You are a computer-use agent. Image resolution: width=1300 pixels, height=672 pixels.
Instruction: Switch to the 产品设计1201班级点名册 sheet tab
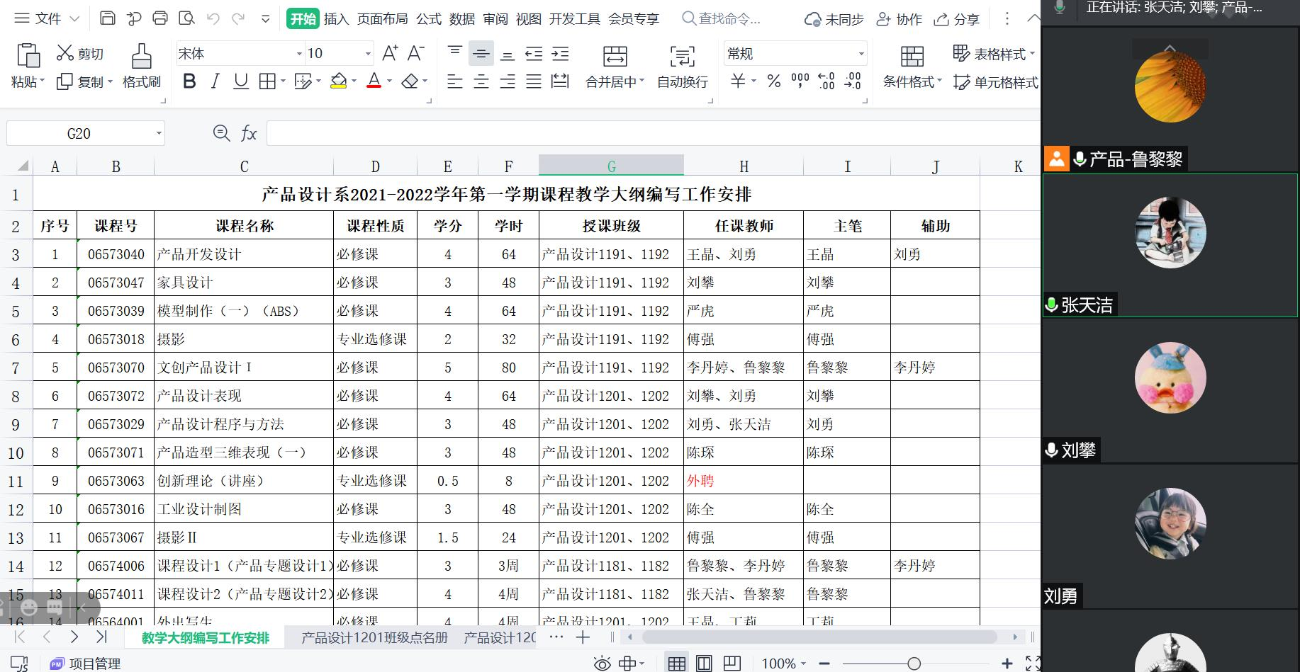pyautogui.click(x=374, y=637)
